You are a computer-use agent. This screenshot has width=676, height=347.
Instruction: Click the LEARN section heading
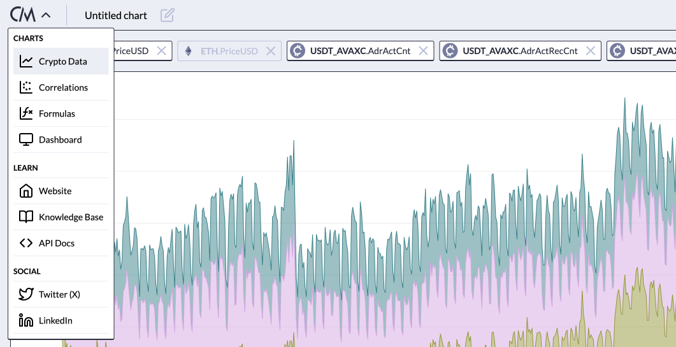(x=26, y=167)
